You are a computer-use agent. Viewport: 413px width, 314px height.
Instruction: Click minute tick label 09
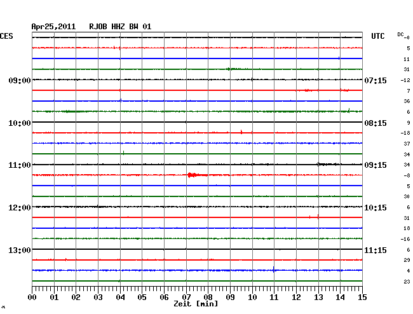pyautogui.click(x=230, y=297)
